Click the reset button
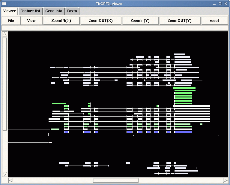Image resolution: width=230 pixels, height=185 pixels. click(214, 21)
